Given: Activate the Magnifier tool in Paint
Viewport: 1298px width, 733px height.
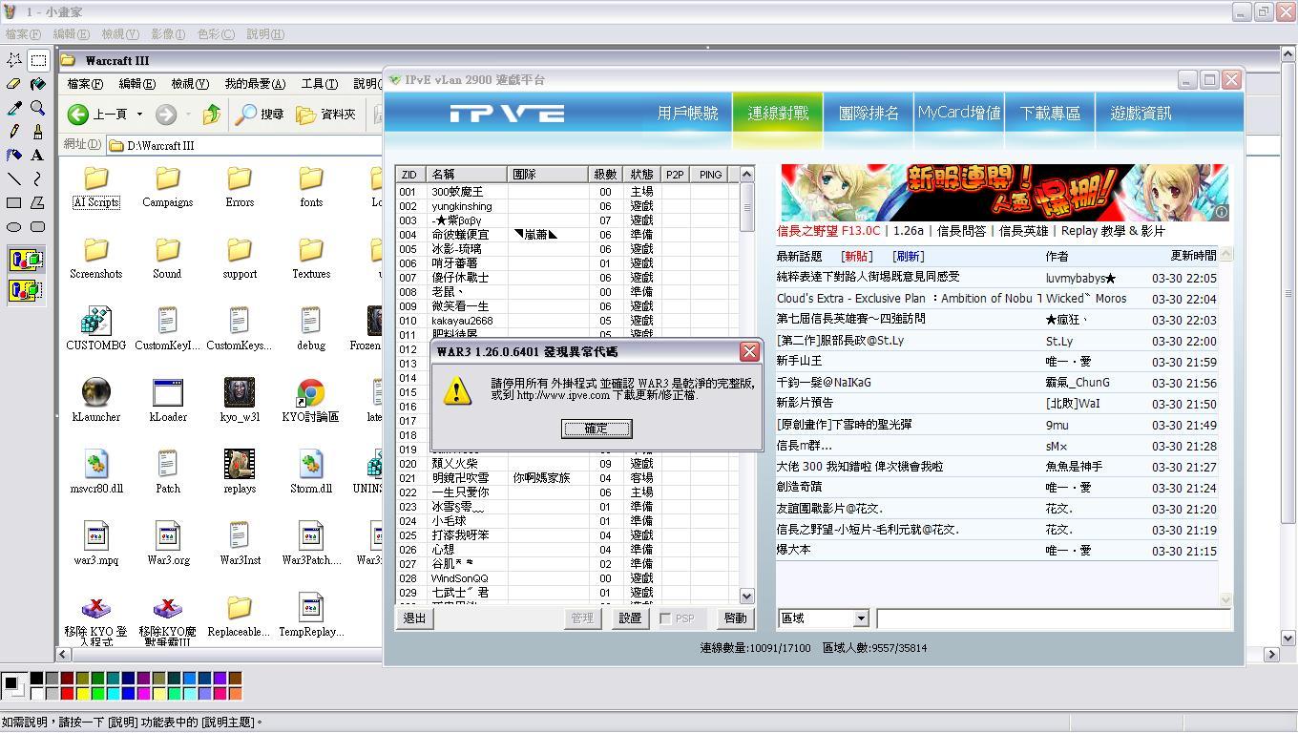Looking at the screenshot, I should point(38,108).
